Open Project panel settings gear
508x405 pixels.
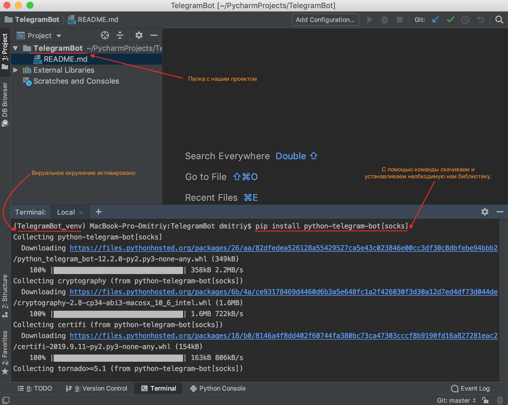pyautogui.click(x=139, y=36)
